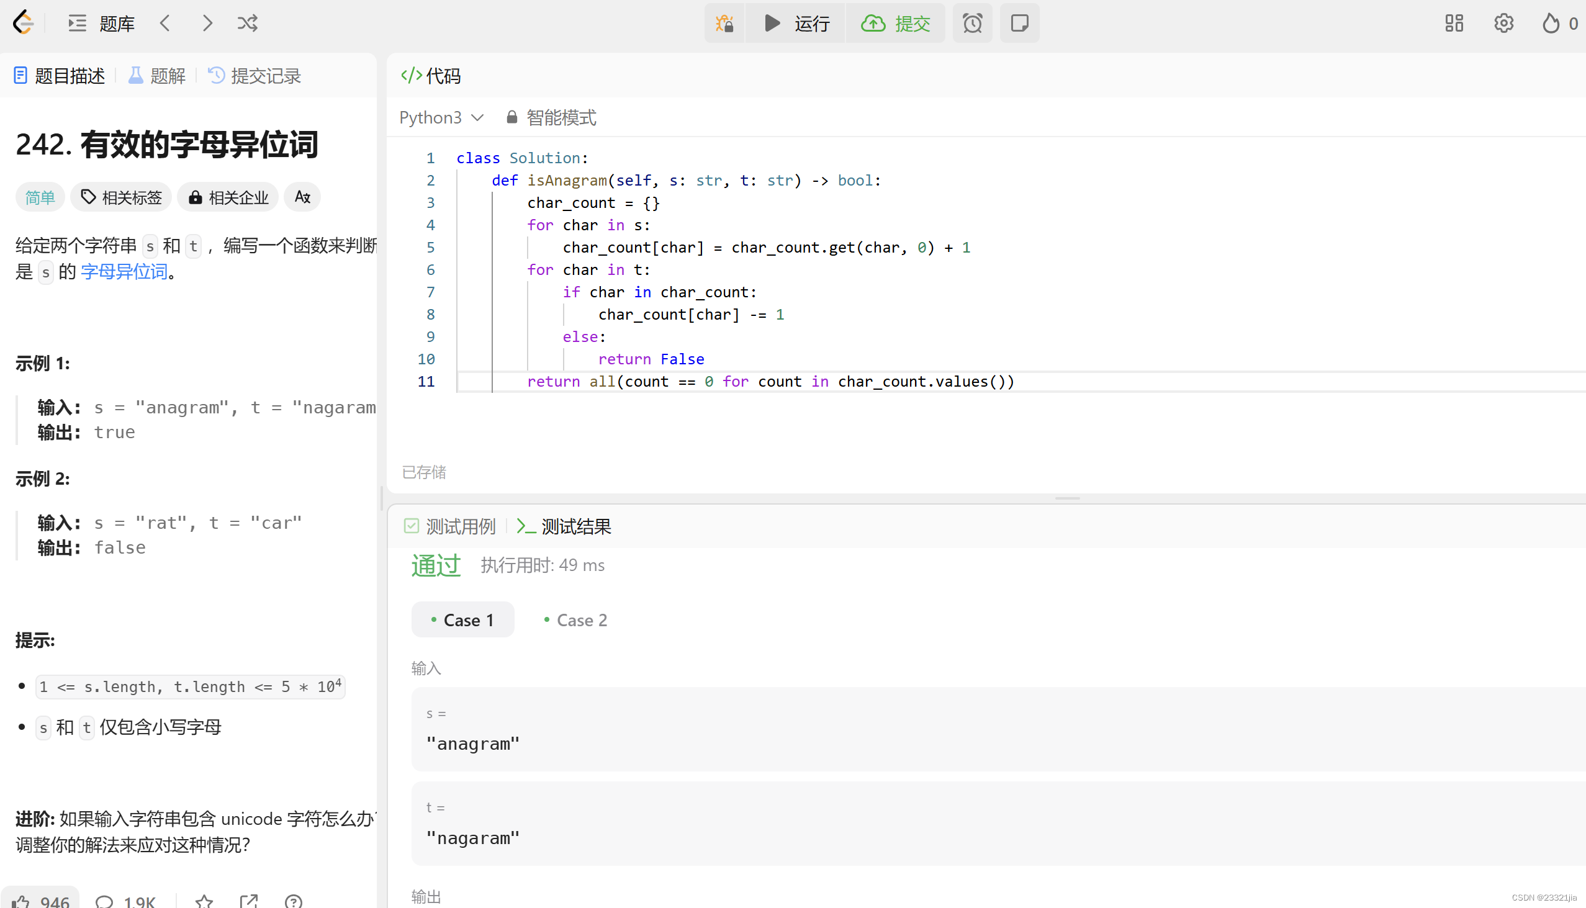Start the timer alarm clock icon
The width and height of the screenshot is (1586, 908).
[972, 23]
